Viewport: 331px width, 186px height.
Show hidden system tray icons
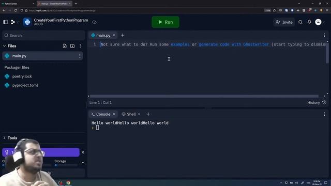click(x=281, y=183)
